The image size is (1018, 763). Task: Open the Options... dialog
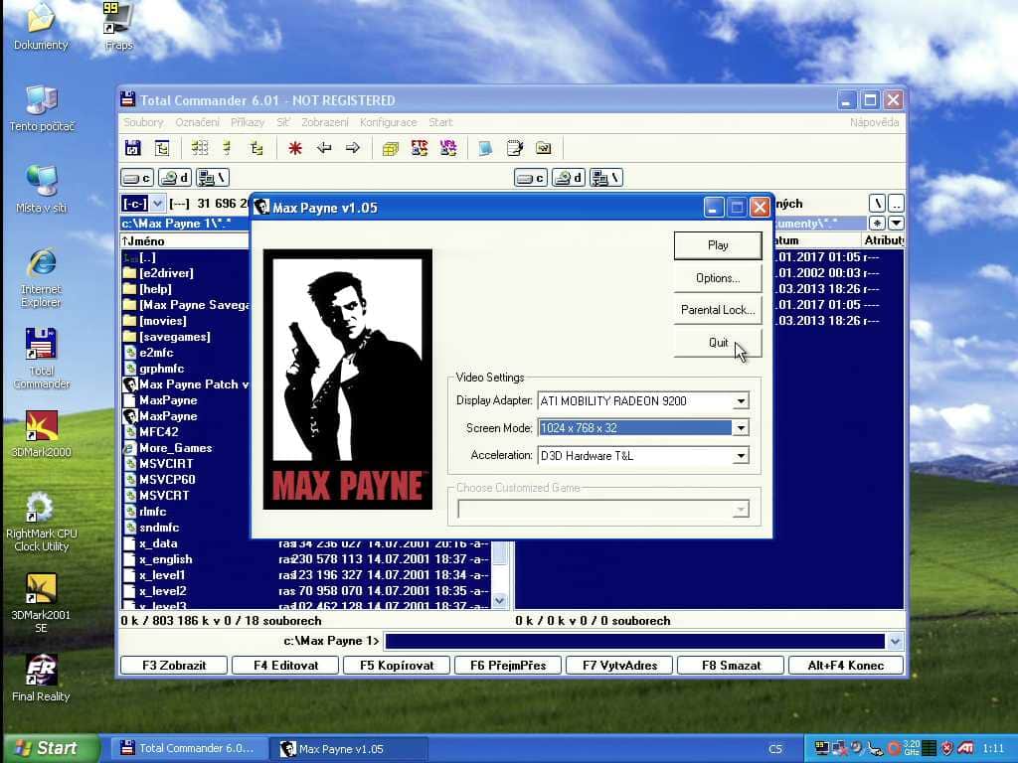(718, 278)
